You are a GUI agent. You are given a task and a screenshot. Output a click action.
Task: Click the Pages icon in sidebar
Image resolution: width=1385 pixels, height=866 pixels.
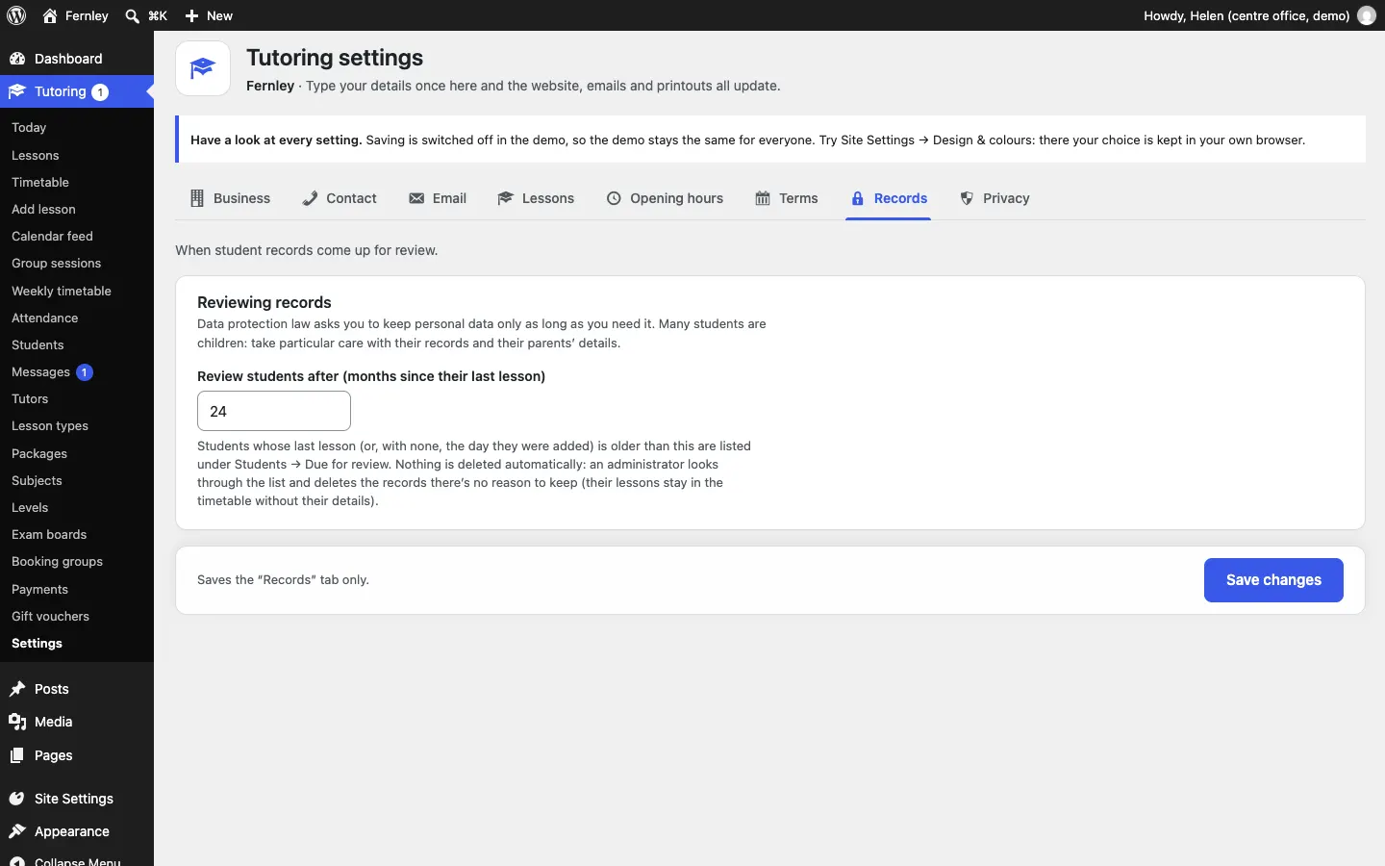(x=17, y=755)
